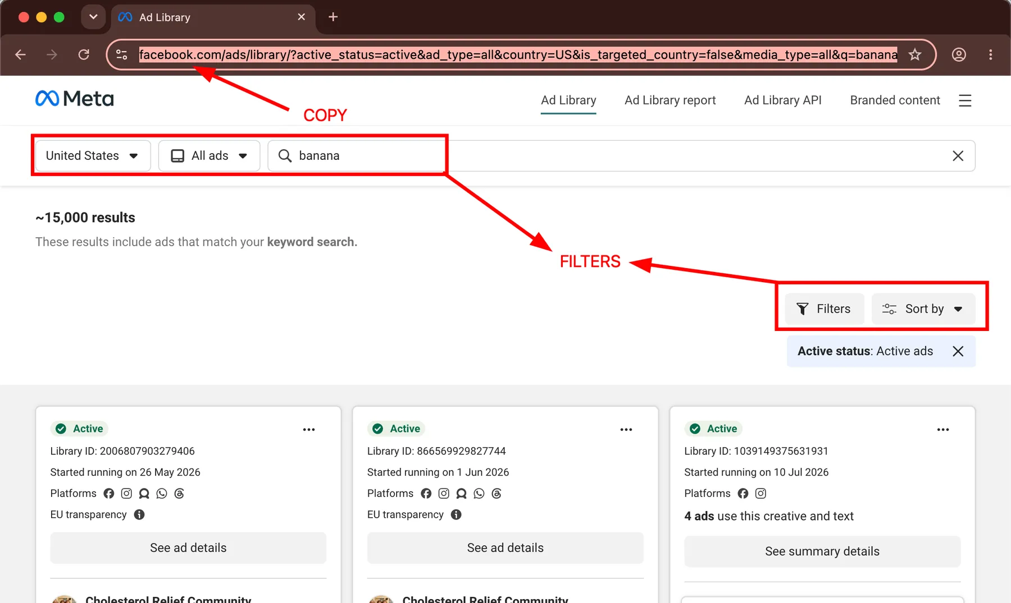1011x603 pixels.
Task: Click Threads platform icon on first card
Action: coord(179,494)
